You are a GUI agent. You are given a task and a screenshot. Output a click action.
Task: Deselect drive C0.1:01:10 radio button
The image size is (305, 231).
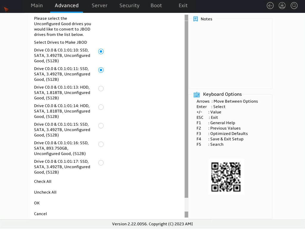point(101,51)
